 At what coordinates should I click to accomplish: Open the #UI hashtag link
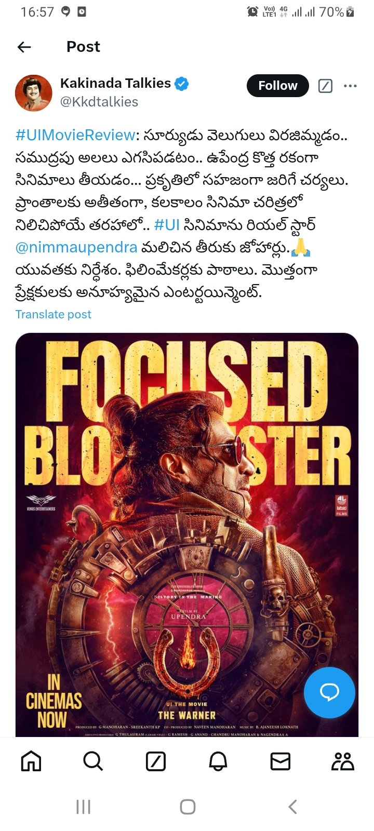click(167, 225)
